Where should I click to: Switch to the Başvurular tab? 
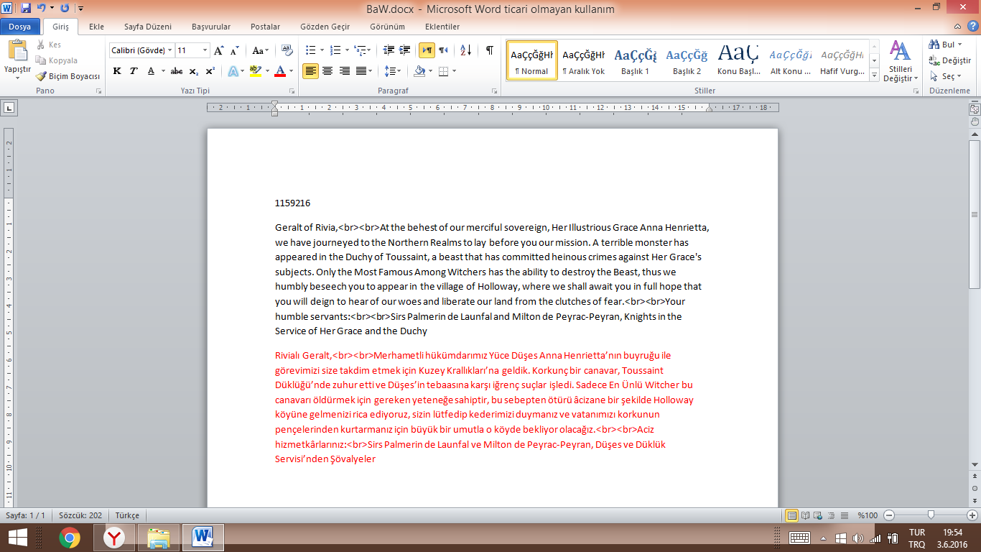[211, 27]
